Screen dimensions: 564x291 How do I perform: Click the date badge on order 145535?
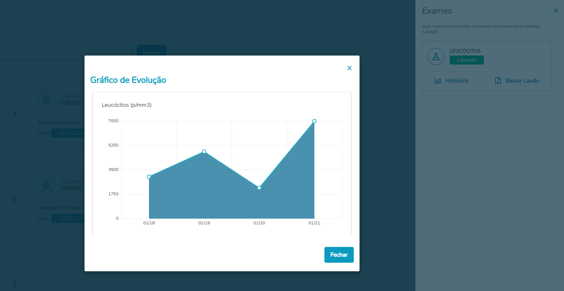pos(68,218)
